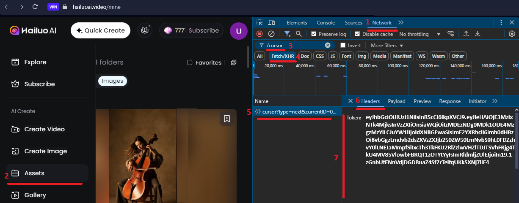
Task: Click the Quick Create button
Action: click(x=100, y=30)
